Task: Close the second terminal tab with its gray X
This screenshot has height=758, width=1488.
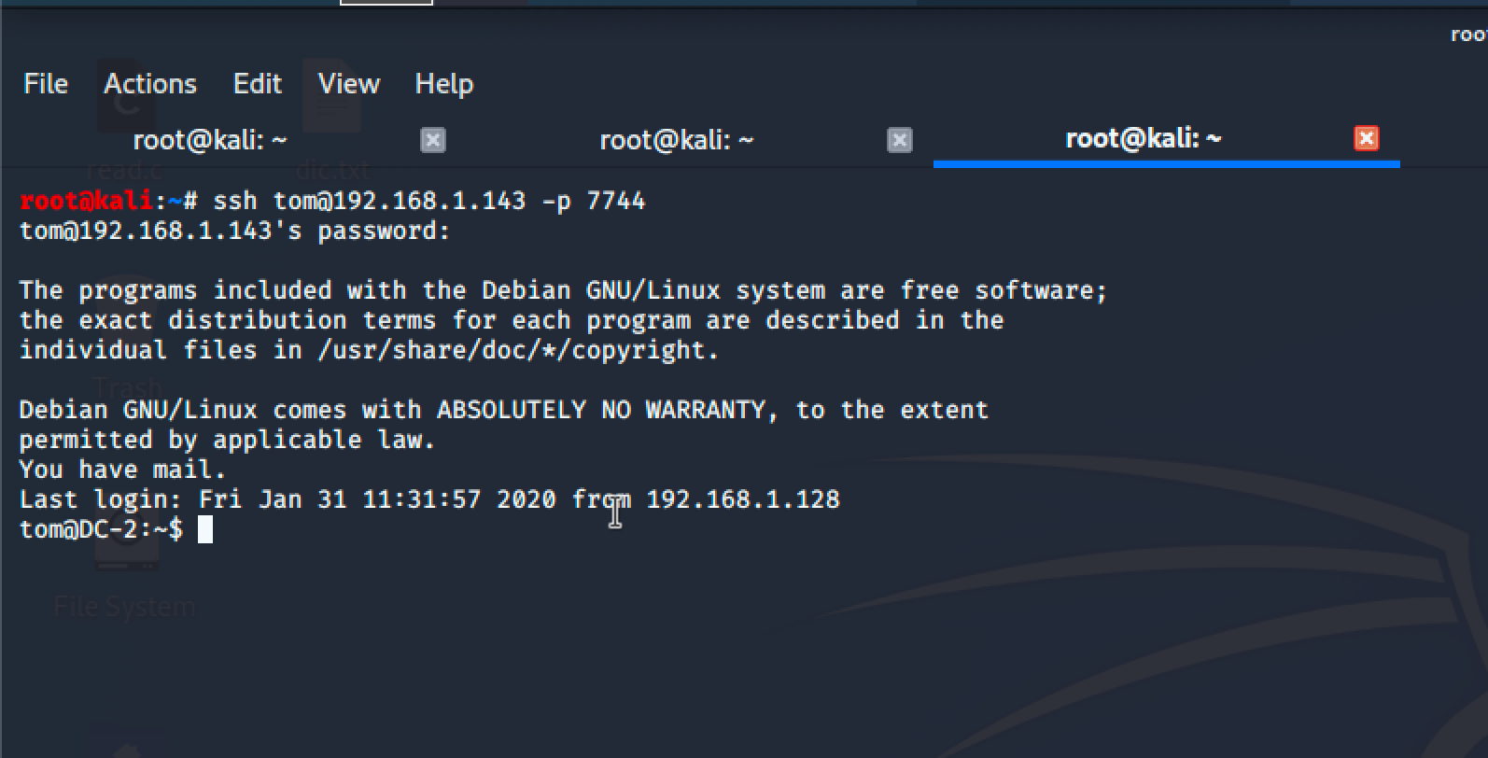Action: [899, 140]
